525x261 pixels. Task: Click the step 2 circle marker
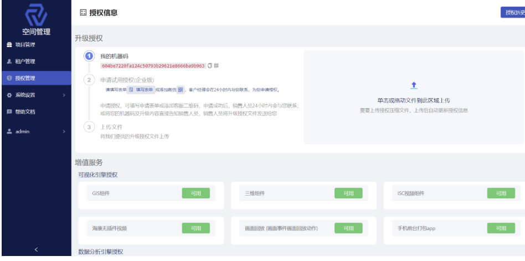tap(89, 80)
